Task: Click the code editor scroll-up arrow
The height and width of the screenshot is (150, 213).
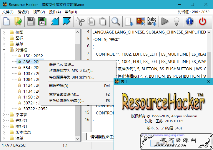Action: (209, 32)
